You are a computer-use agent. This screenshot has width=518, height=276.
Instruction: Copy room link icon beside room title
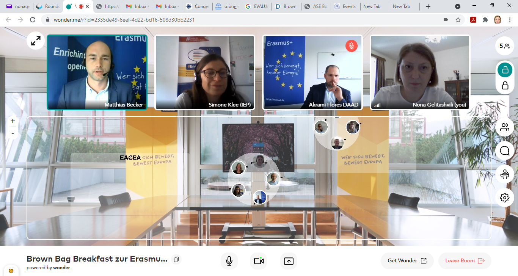pyautogui.click(x=176, y=259)
